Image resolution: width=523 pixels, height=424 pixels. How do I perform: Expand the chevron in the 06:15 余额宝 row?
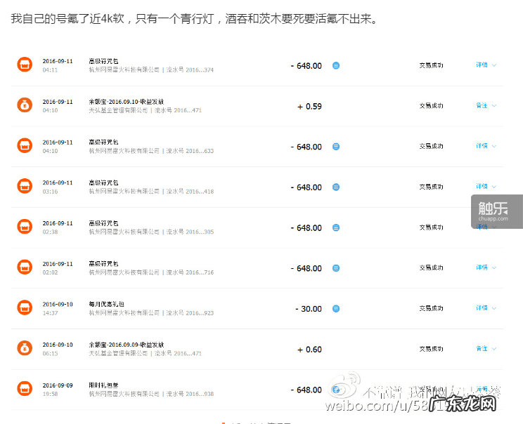494,349
